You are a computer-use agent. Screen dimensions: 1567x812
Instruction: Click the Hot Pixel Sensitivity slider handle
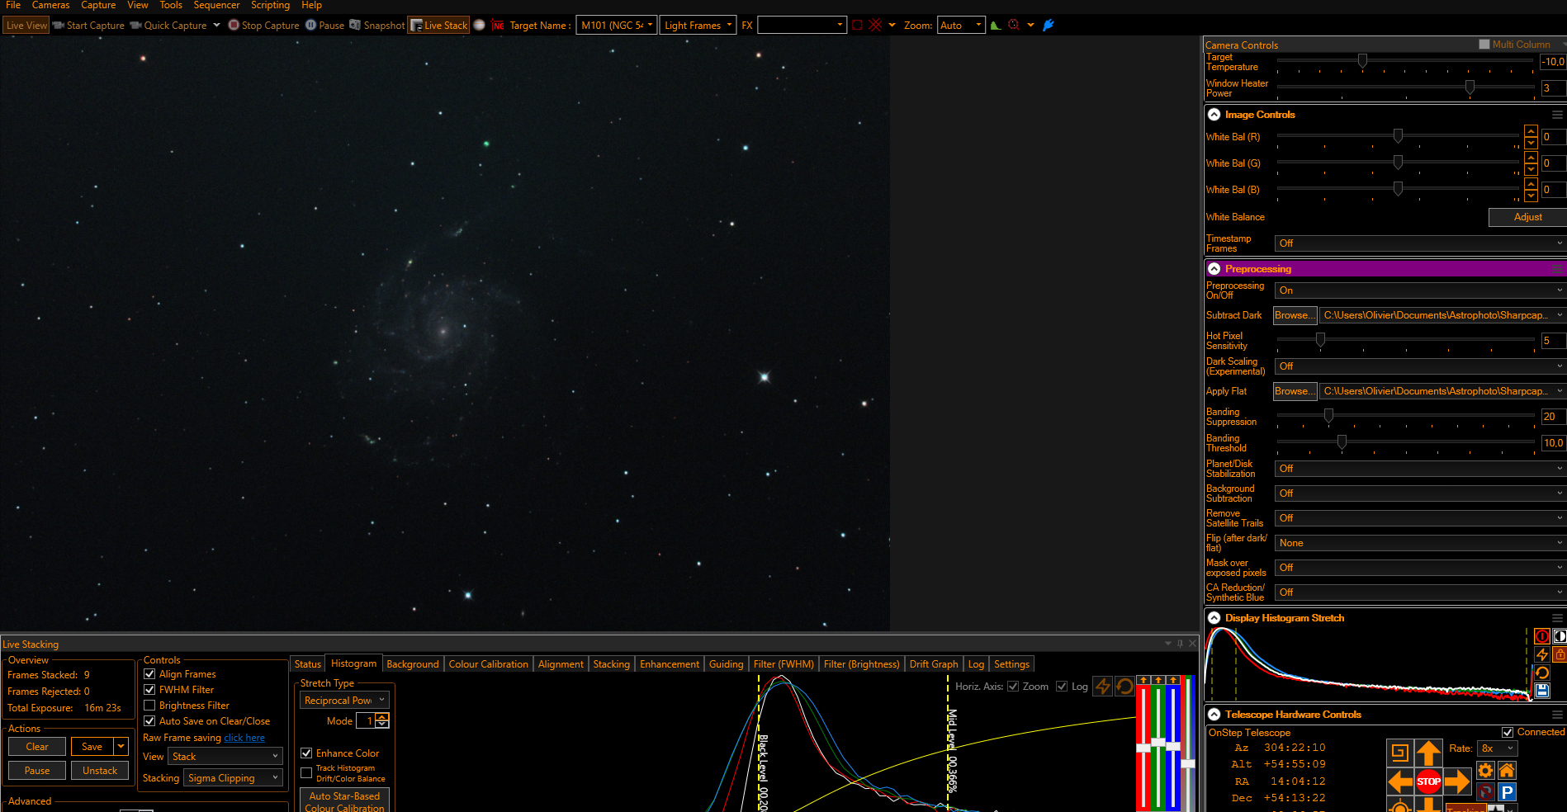pos(1320,340)
